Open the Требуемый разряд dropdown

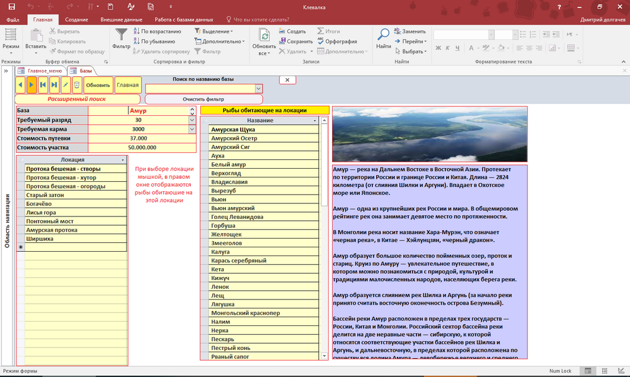[192, 120]
